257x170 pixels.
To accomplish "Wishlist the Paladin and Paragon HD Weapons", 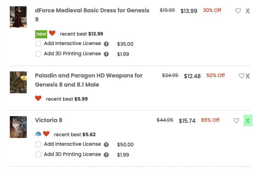I will pyautogui.click(x=242, y=76).
